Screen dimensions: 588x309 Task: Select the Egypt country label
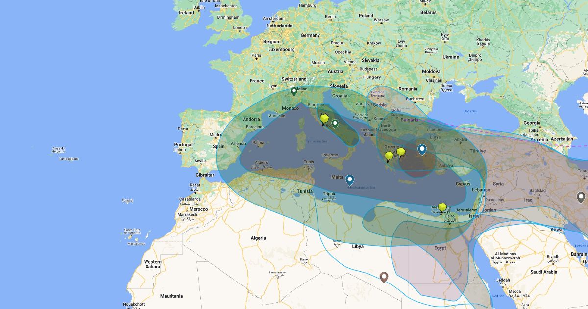pyautogui.click(x=440, y=248)
